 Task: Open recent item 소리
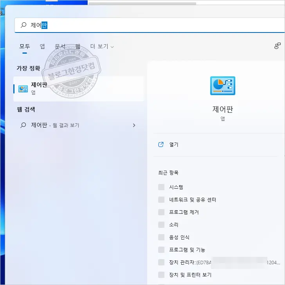(x=173, y=225)
